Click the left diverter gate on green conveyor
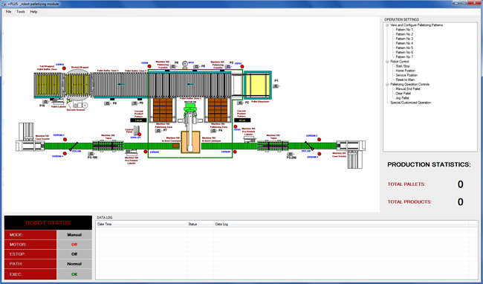Image resolution: width=483 pixels, height=284 pixels. pos(74,146)
